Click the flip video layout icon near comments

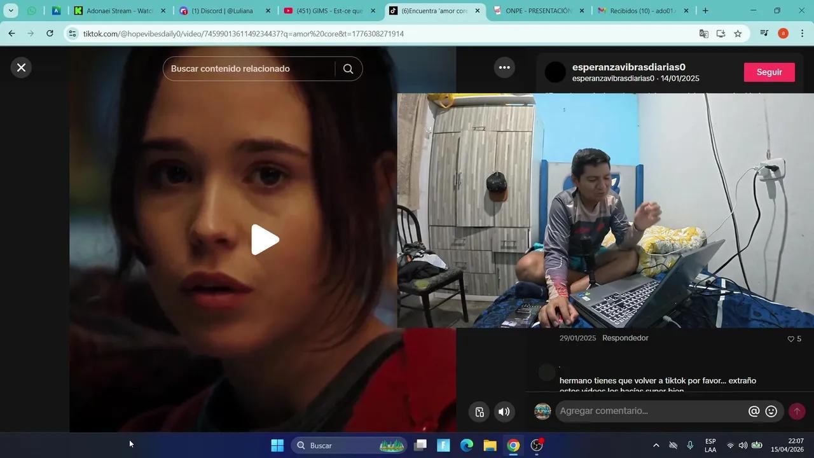pyautogui.click(x=479, y=412)
